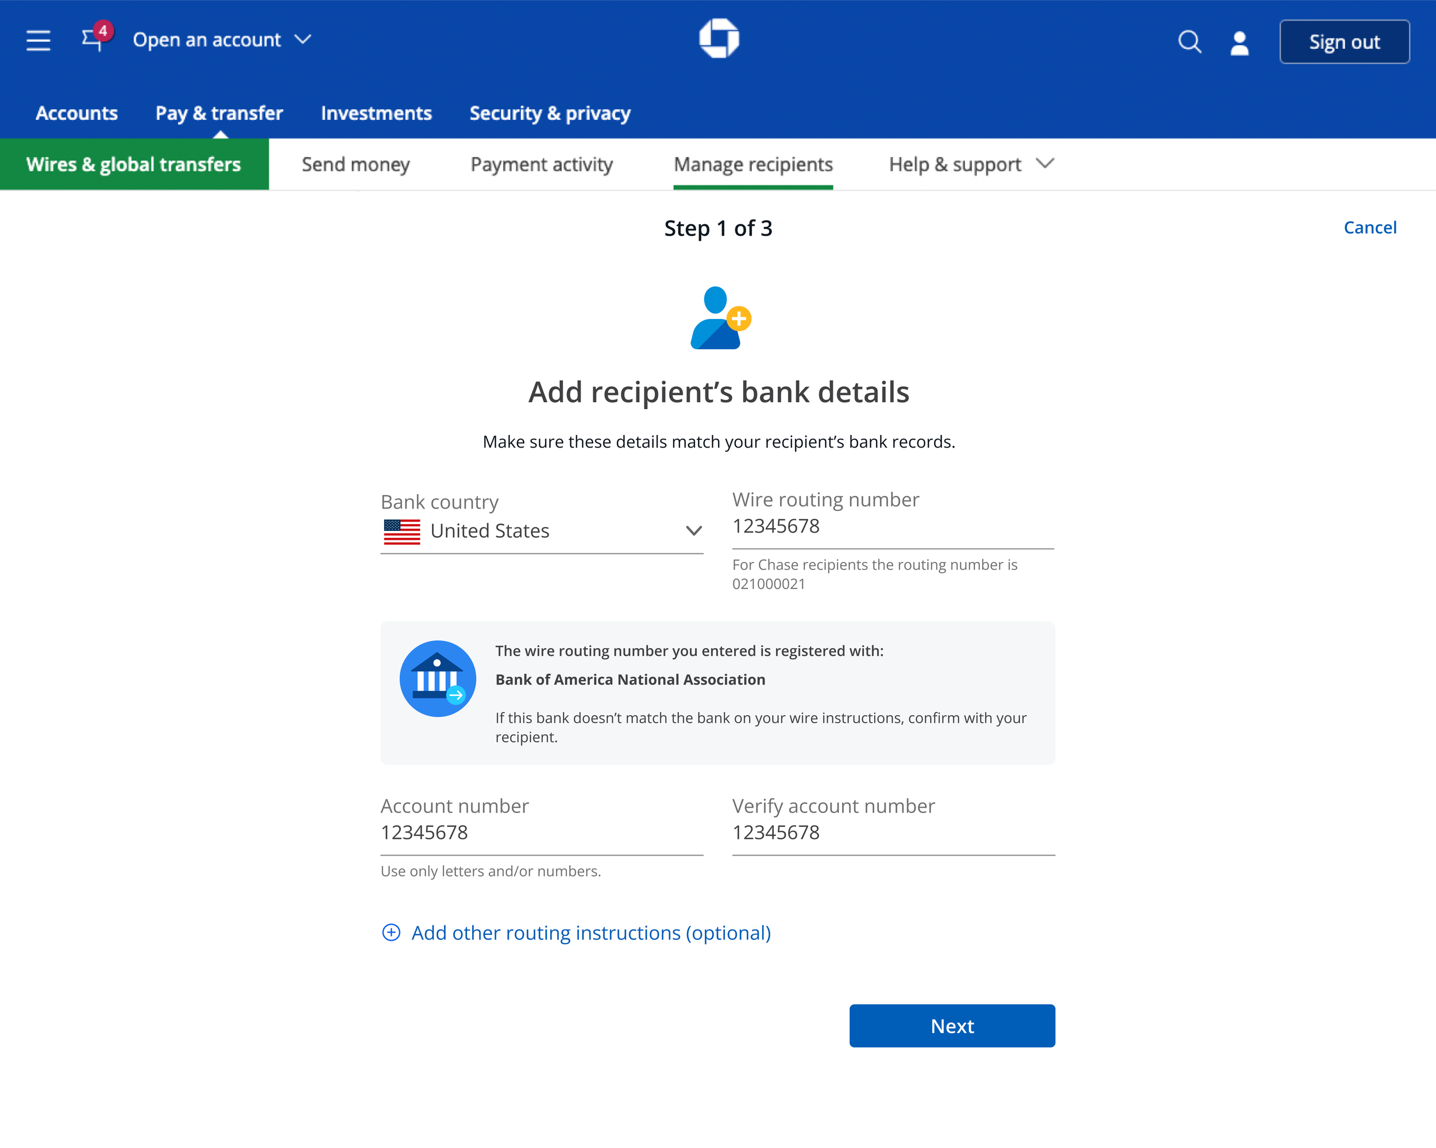The width and height of the screenshot is (1436, 1148).
Task: Open the Send money tab
Action: coord(356,164)
